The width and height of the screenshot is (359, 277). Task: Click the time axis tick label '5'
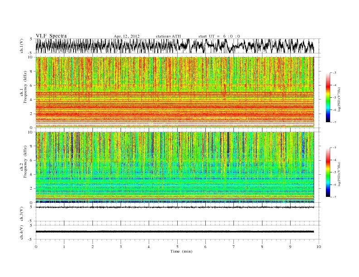tap(177, 247)
